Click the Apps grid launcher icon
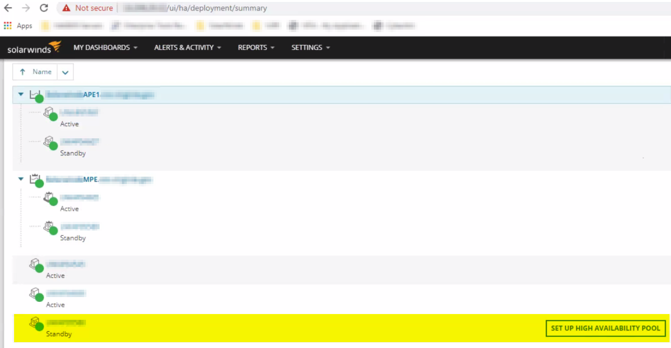The image size is (671, 348). [8, 25]
